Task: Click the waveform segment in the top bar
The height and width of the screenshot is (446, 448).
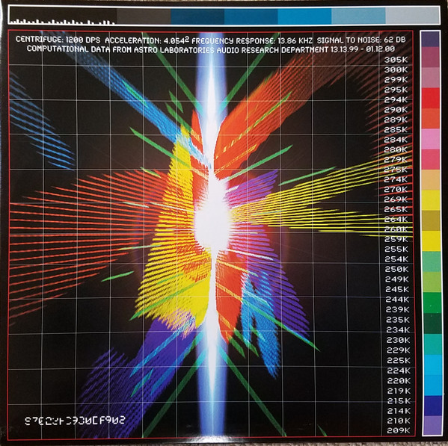Action: point(63,16)
